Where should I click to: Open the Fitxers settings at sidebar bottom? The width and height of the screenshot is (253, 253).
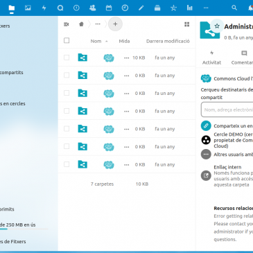13,242
